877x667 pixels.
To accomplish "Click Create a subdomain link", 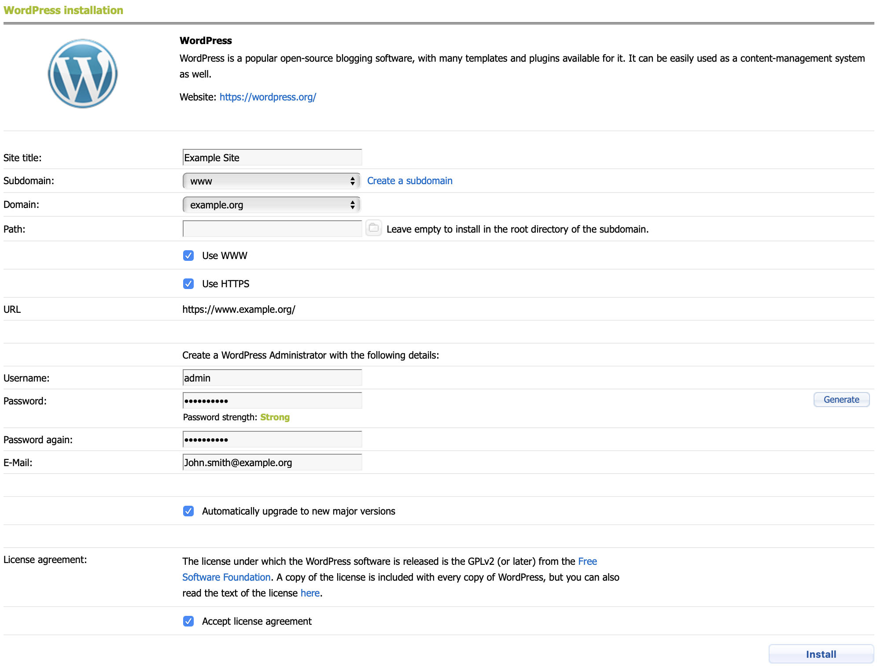I will [409, 181].
